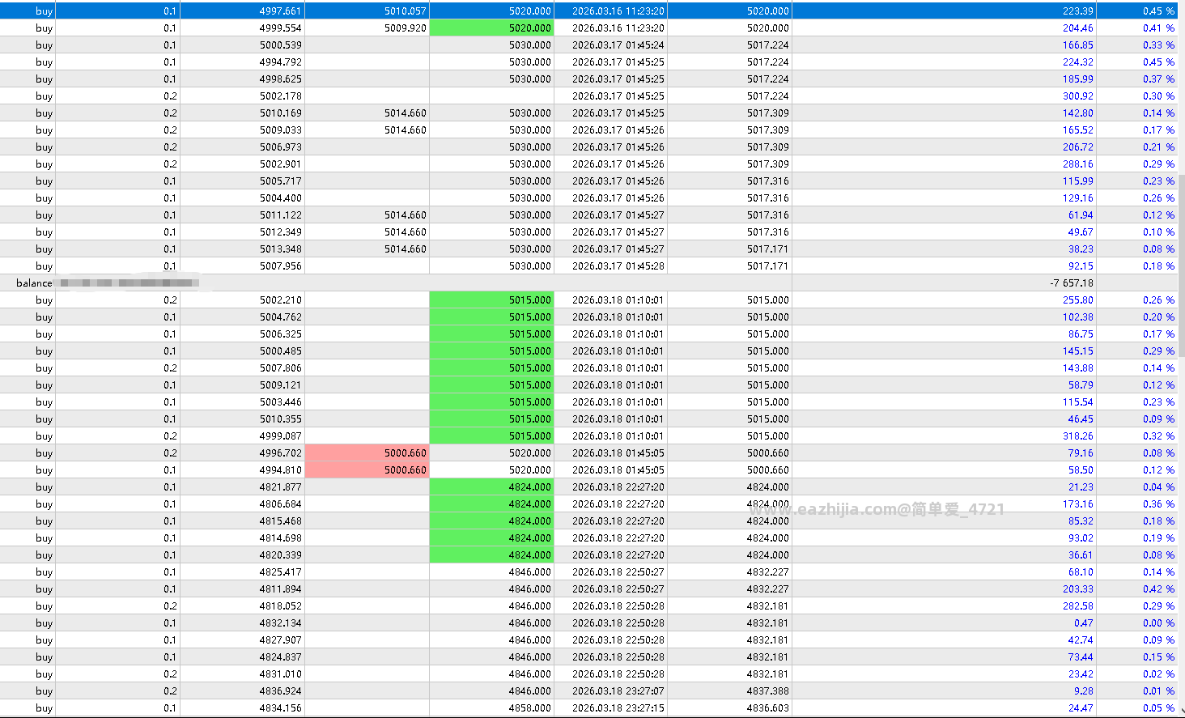Image resolution: width=1185 pixels, height=718 pixels.
Task: Click the 0.36 % percentage cell
Action: point(1158,504)
